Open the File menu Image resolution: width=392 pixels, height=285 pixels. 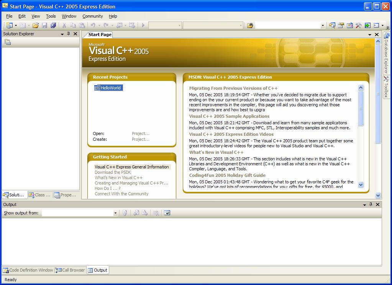[9, 16]
